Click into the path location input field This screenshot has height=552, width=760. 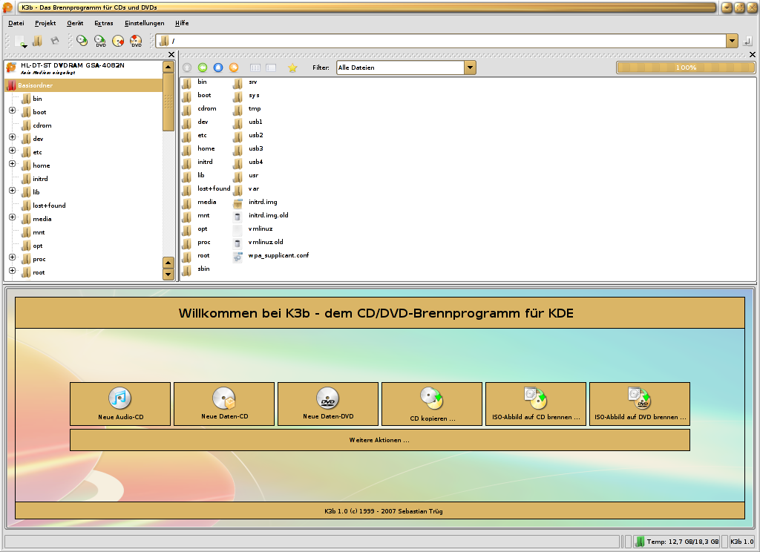pyautogui.click(x=441, y=42)
